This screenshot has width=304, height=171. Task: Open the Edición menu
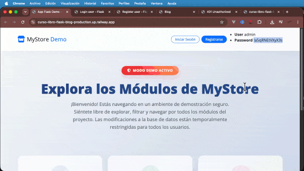click(x=50, y=3)
